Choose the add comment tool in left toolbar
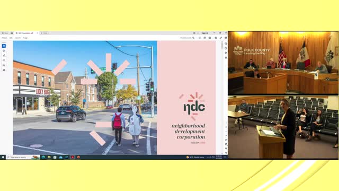This screenshot has height=191, width=339. coord(4,51)
